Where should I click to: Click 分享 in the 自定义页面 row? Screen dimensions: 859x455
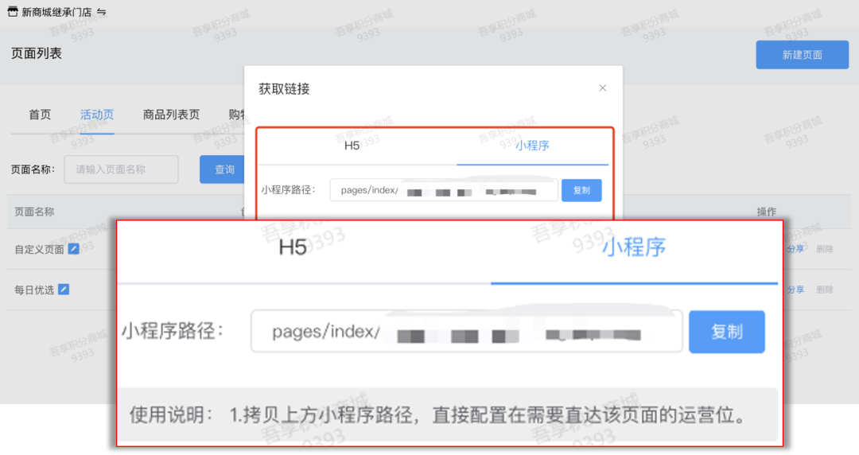point(795,249)
